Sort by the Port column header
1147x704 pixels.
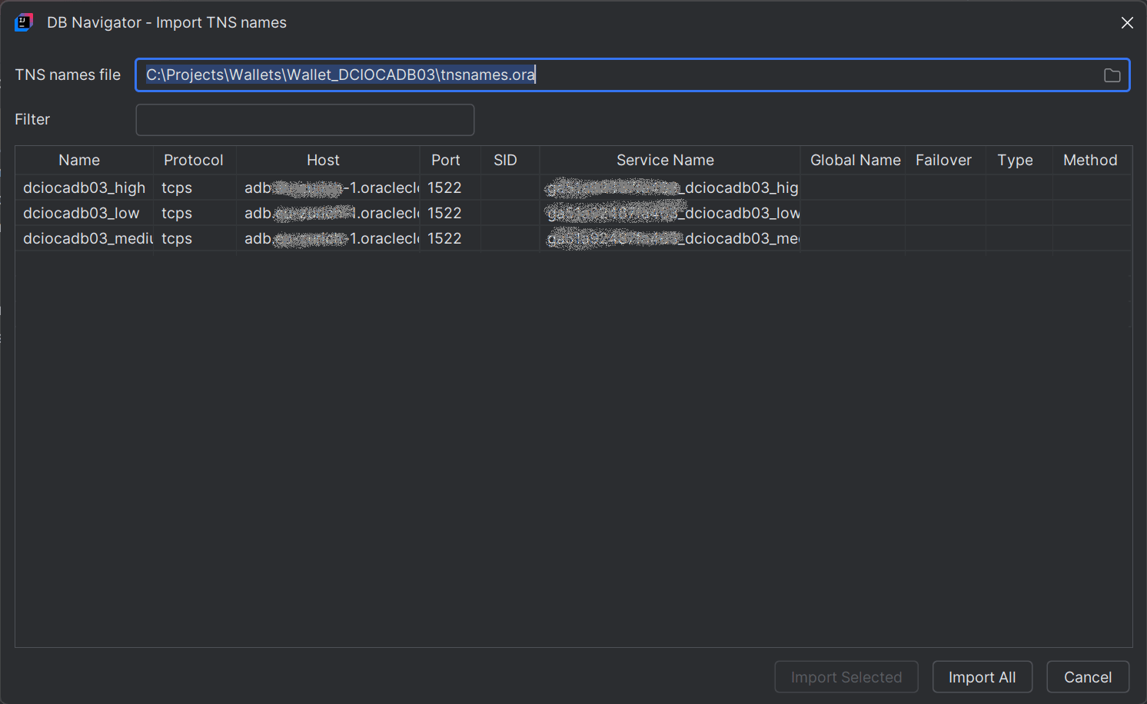(x=446, y=160)
